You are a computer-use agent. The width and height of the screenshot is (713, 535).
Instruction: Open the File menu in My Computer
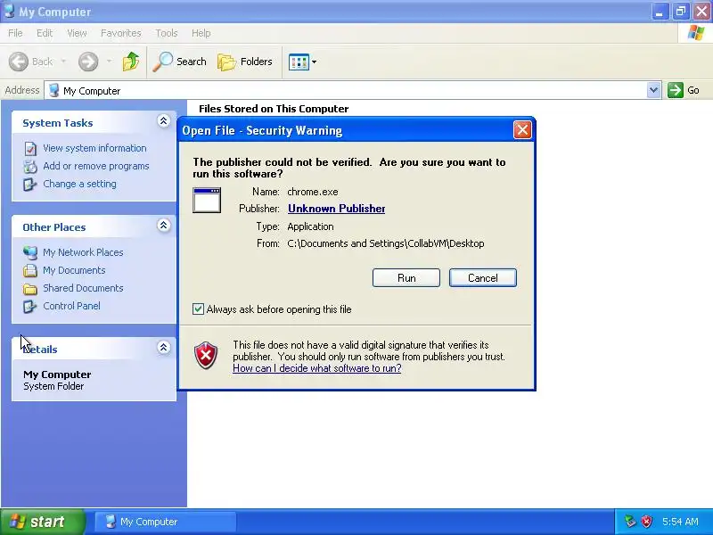pos(15,33)
